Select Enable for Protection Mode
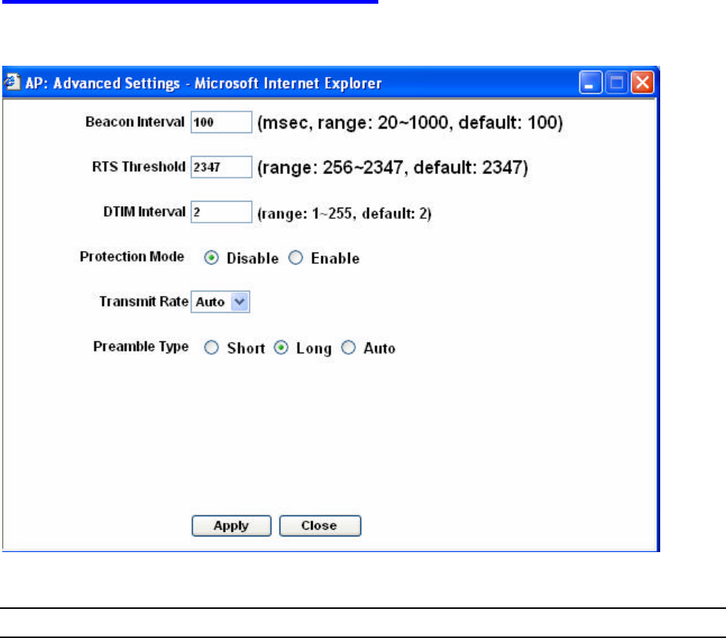This screenshot has height=638, width=726. (x=295, y=258)
